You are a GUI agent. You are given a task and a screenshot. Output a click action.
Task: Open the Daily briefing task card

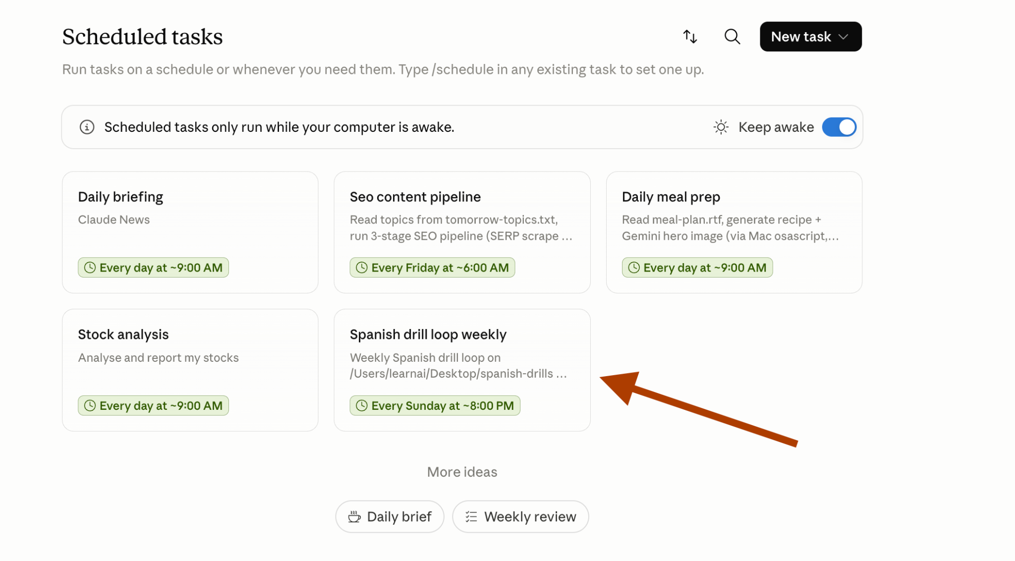pos(190,232)
